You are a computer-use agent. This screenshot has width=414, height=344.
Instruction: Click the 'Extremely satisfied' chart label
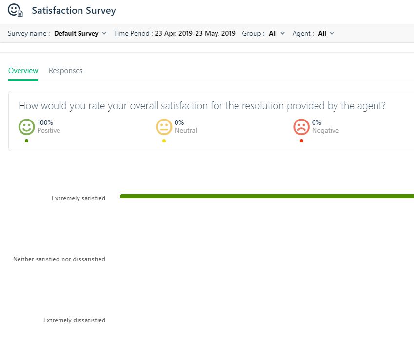[79, 198]
